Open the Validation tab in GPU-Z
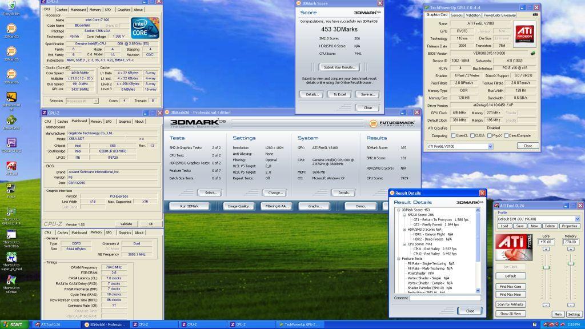The width and height of the screenshot is (585, 329). tap(472, 15)
